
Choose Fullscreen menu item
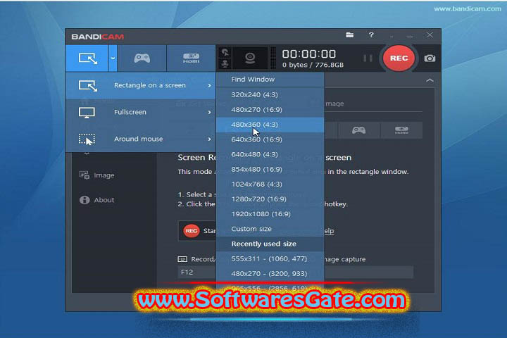(141, 112)
